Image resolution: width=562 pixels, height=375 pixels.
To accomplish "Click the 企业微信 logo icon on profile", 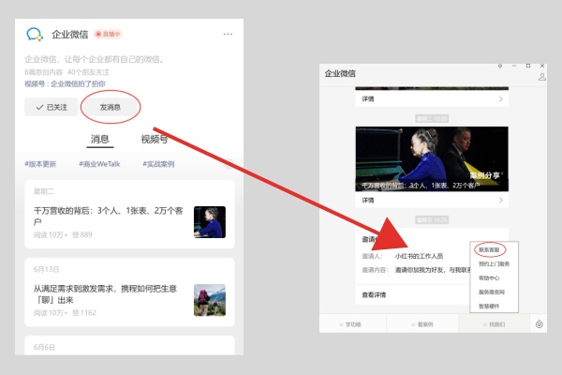I will click(x=35, y=34).
